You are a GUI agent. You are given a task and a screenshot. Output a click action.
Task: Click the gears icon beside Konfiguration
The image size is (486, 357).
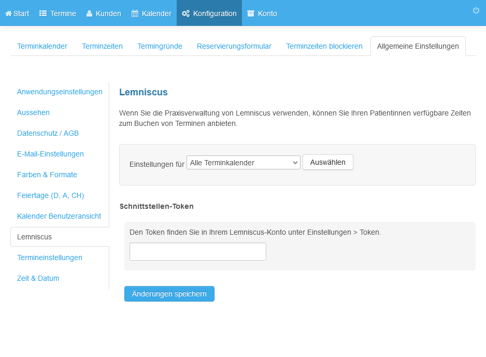(x=185, y=13)
